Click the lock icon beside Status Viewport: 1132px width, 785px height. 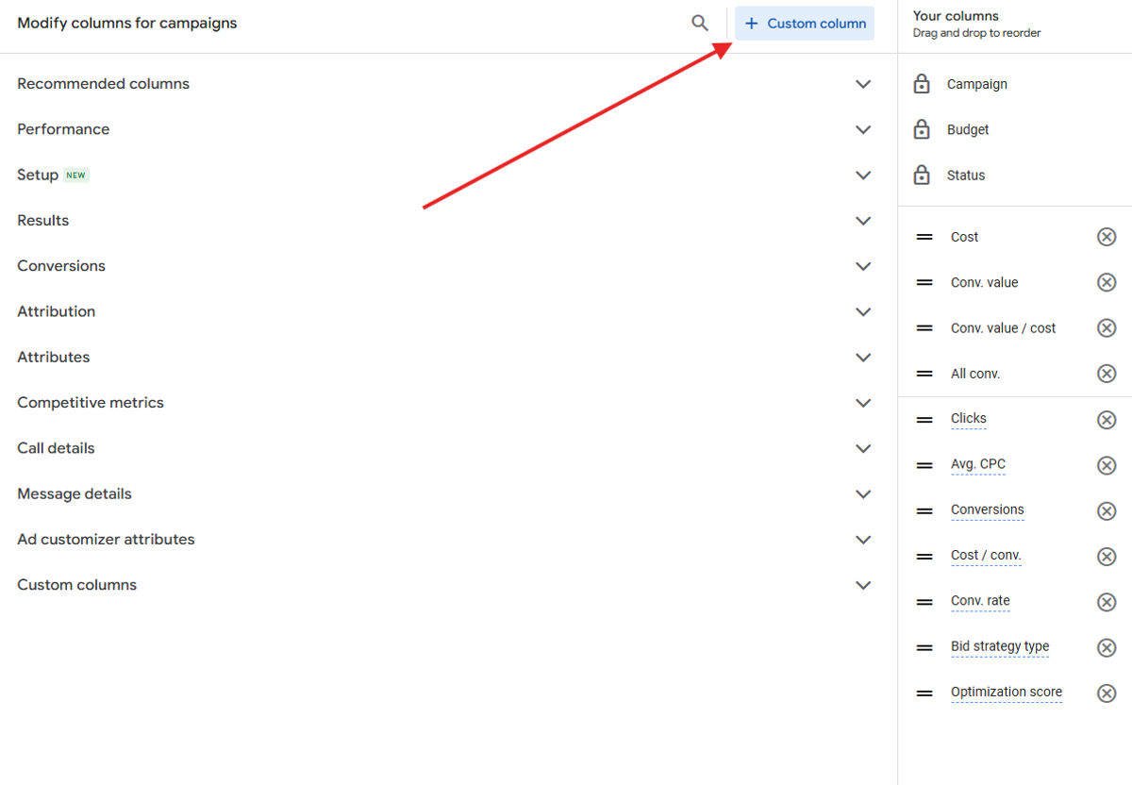pos(921,175)
